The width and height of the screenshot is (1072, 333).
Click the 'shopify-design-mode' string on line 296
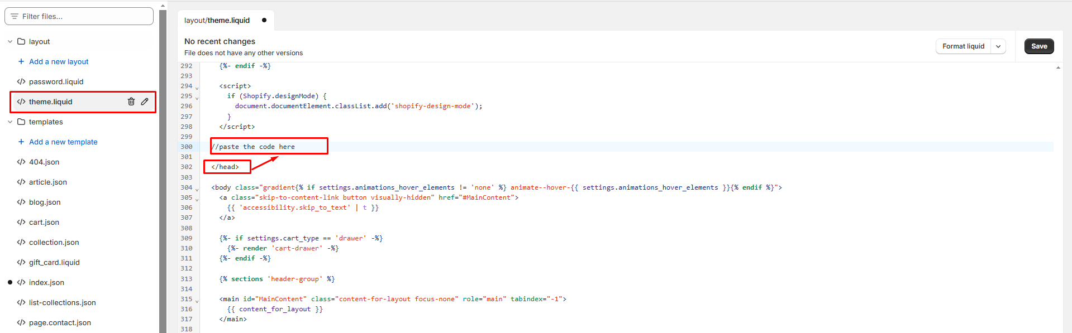point(433,106)
